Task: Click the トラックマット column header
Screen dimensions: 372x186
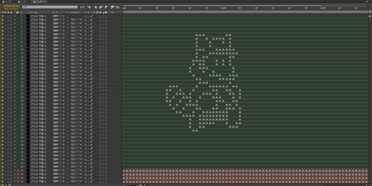Action: [x=74, y=13]
